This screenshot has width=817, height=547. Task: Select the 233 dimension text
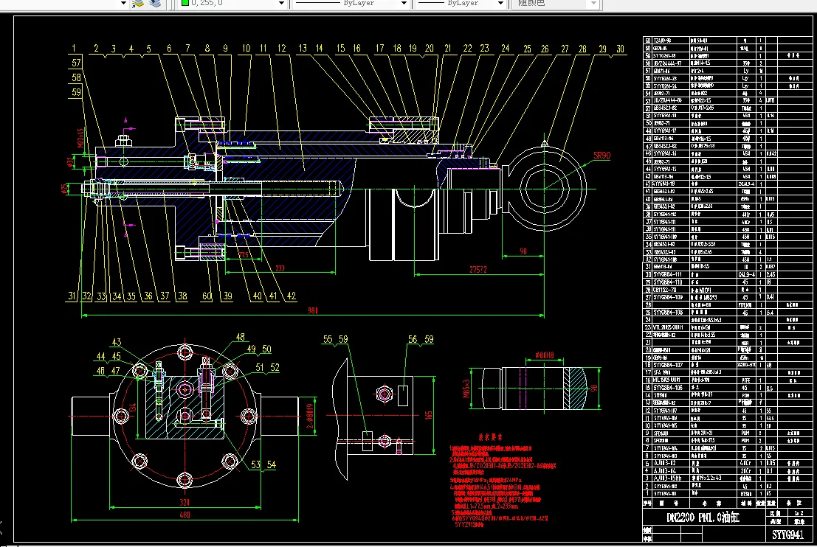click(280, 268)
